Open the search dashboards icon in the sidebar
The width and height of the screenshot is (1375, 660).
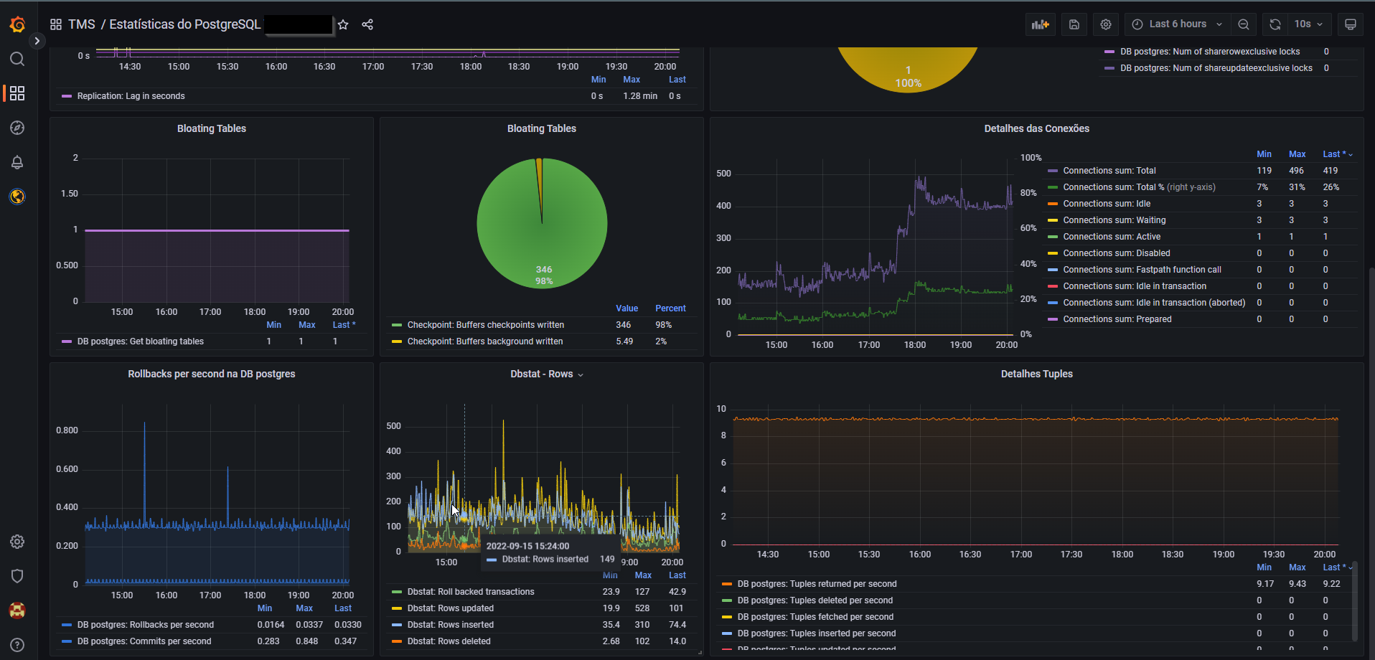pos(17,59)
